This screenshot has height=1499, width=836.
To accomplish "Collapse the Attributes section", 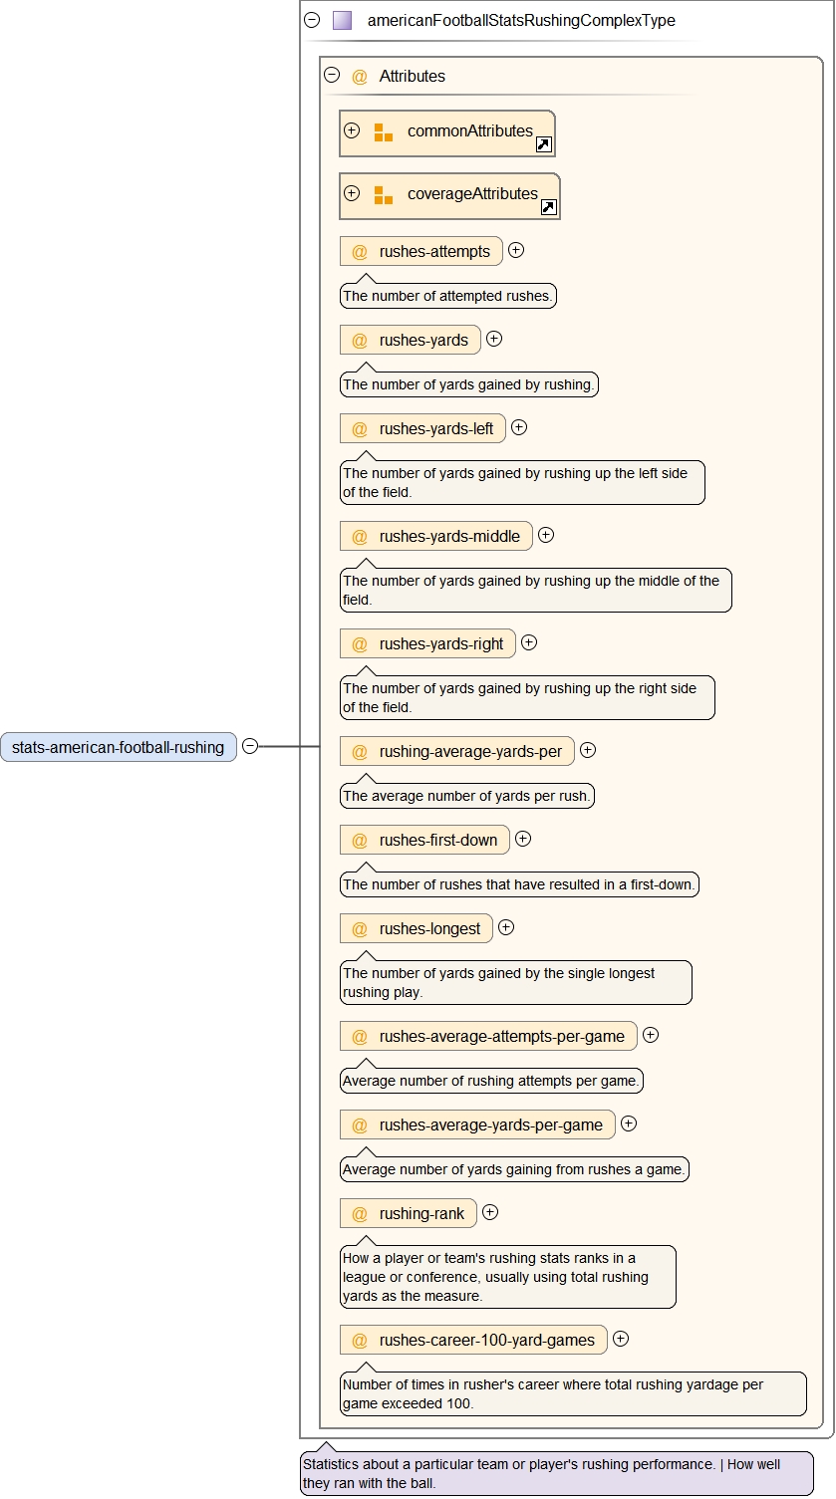I will pos(333,75).
